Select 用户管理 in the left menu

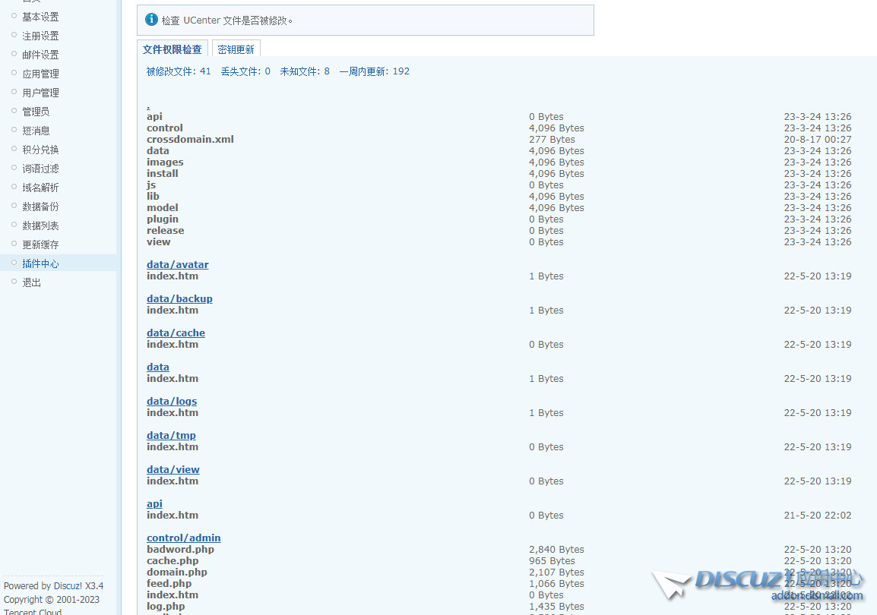[40, 93]
